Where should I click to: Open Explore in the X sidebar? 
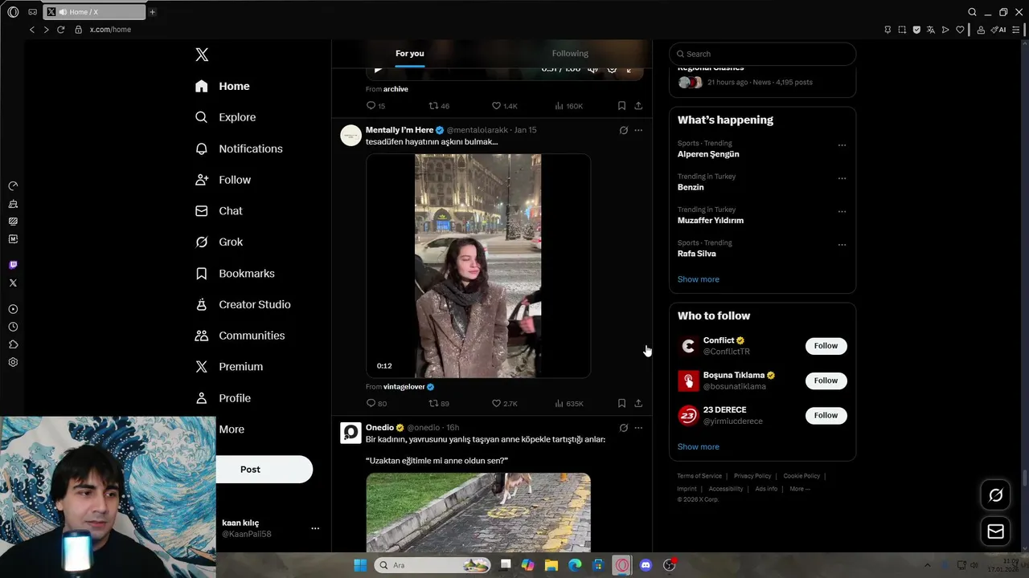226,117
